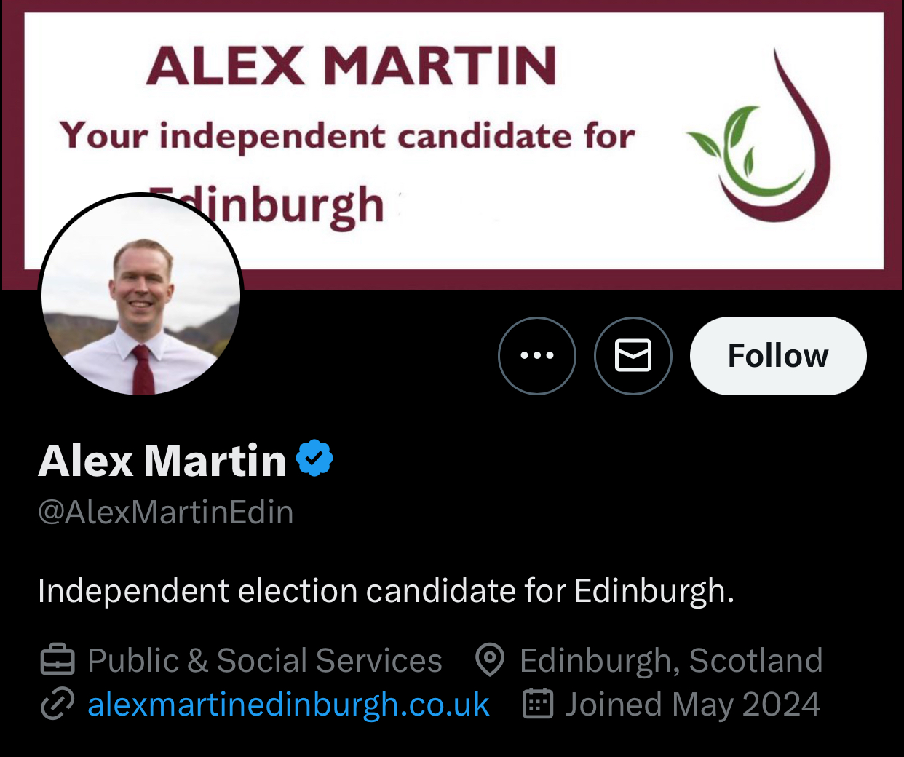The image size is (904, 757).
Task: Click the chain link icon
Action: 57,704
